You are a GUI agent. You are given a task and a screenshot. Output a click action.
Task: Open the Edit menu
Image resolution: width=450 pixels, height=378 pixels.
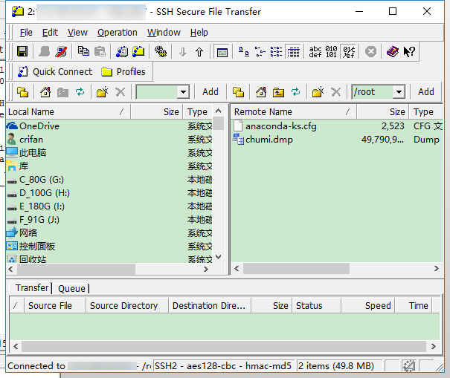click(50, 33)
